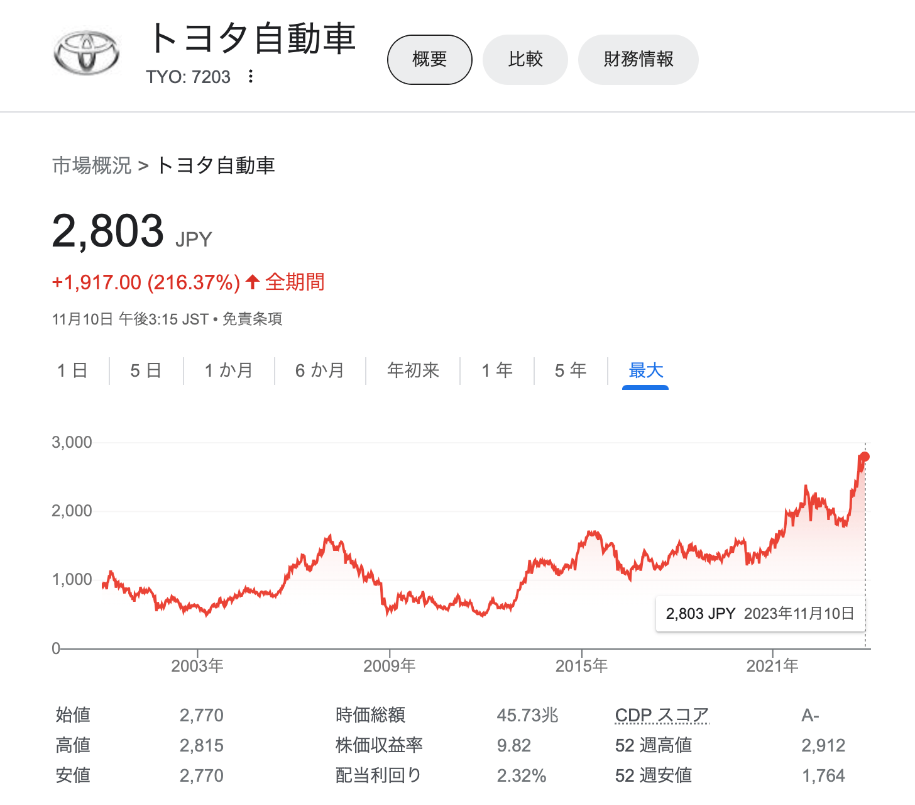Switch chart range to 1 か月
The image size is (915, 805).
point(229,370)
